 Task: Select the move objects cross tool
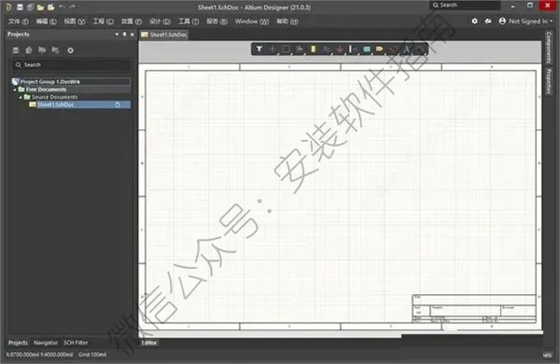pyautogui.click(x=272, y=49)
